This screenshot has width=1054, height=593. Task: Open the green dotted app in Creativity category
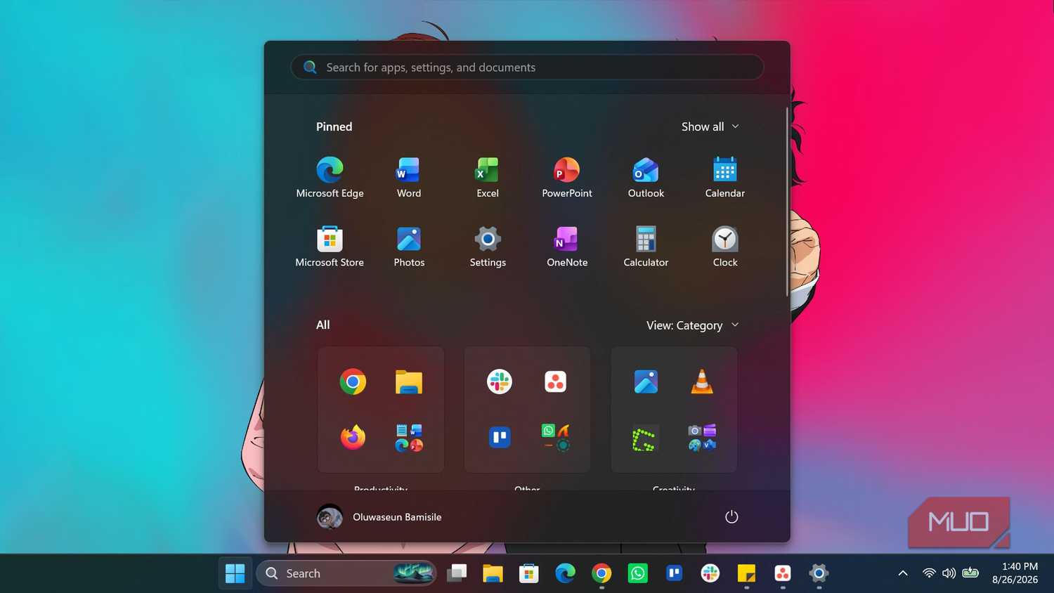point(644,439)
